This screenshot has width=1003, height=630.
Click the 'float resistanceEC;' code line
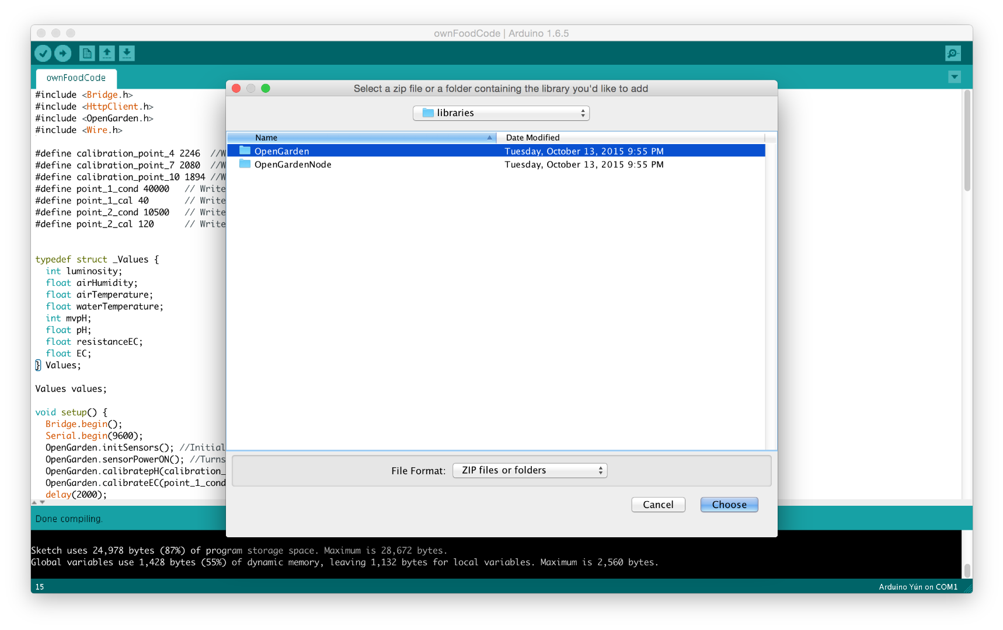coord(94,342)
